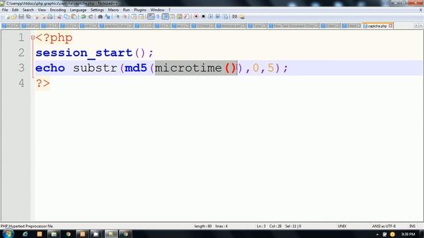424x238 pixels.
Task: Click the closing ?> tag on line 4
Action: coord(42,83)
